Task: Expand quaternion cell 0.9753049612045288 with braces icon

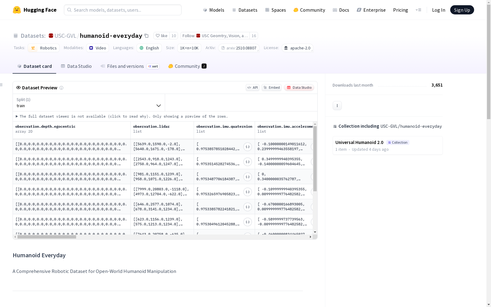Action: [248, 222]
